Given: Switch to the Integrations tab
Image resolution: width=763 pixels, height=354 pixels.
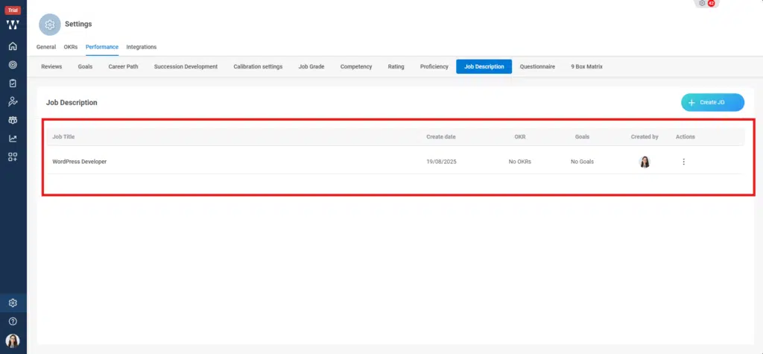Looking at the screenshot, I should [142, 47].
